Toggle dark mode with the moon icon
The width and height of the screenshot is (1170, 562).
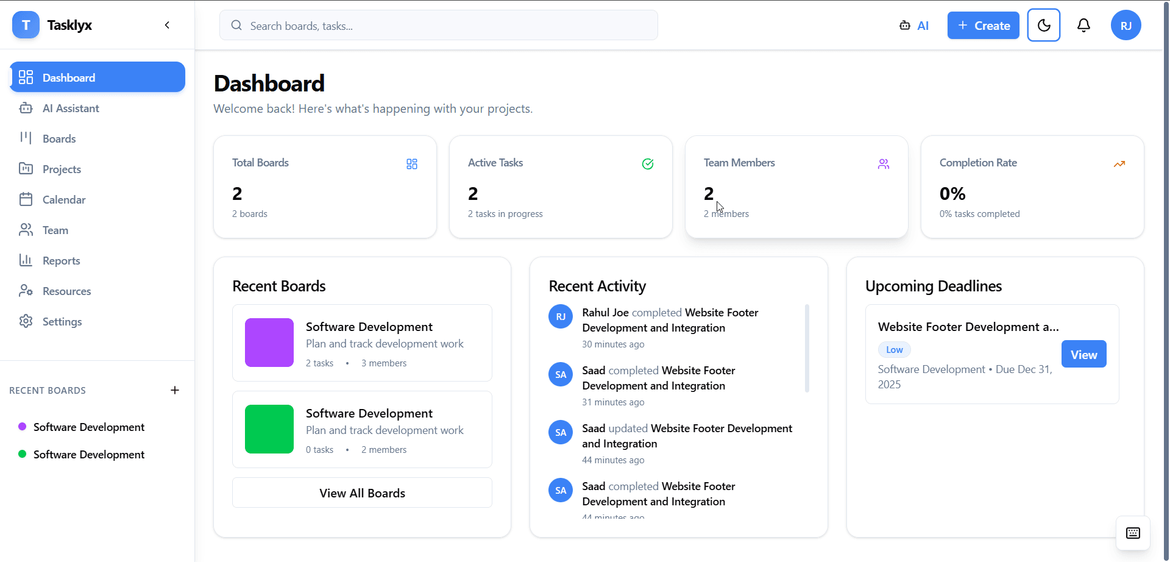point(1044,25)
